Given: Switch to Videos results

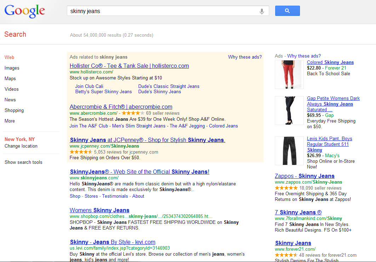Looking at the screenshot, I should 12,89.
